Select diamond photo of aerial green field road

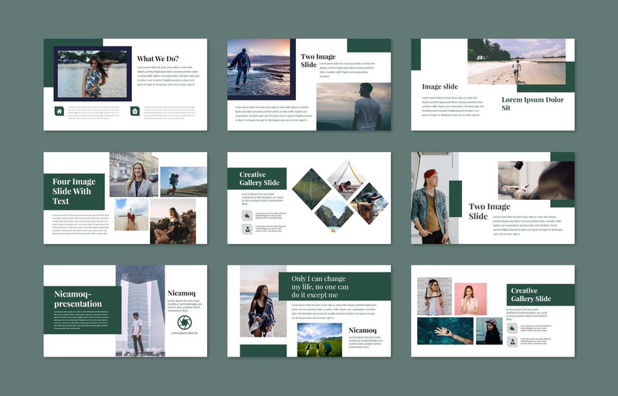tap(311, 188)
